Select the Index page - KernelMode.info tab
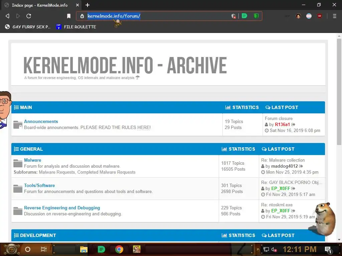342x256 pixels. pos(42,5)
